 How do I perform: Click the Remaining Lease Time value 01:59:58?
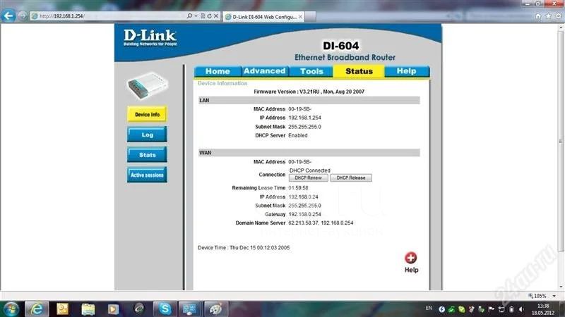pyautogui.click(x=298, y=188)
